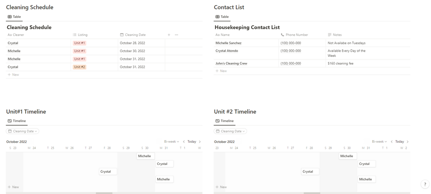Click next arrow in Unit #2 Timeline

pyautogui.click(x=407, y=142)
